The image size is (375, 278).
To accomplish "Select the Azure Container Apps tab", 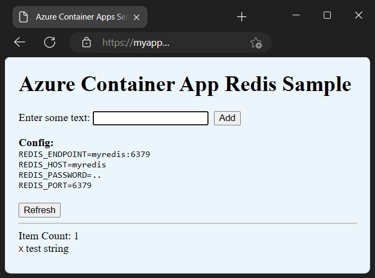I will click(x=82, y=17).
